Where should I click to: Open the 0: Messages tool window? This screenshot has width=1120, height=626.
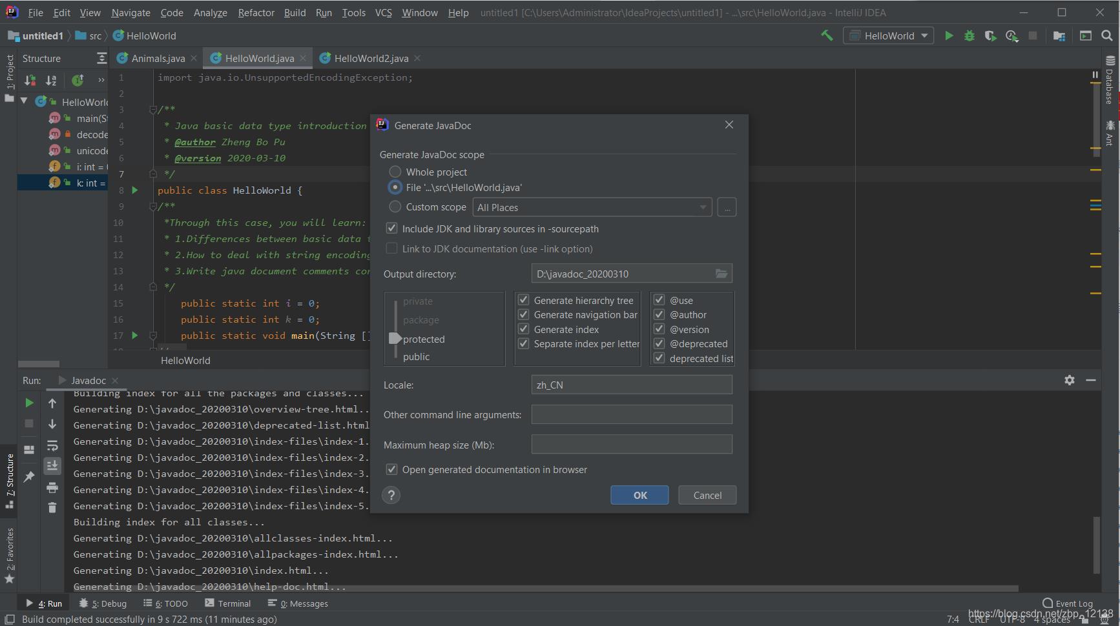click(298, 603)
